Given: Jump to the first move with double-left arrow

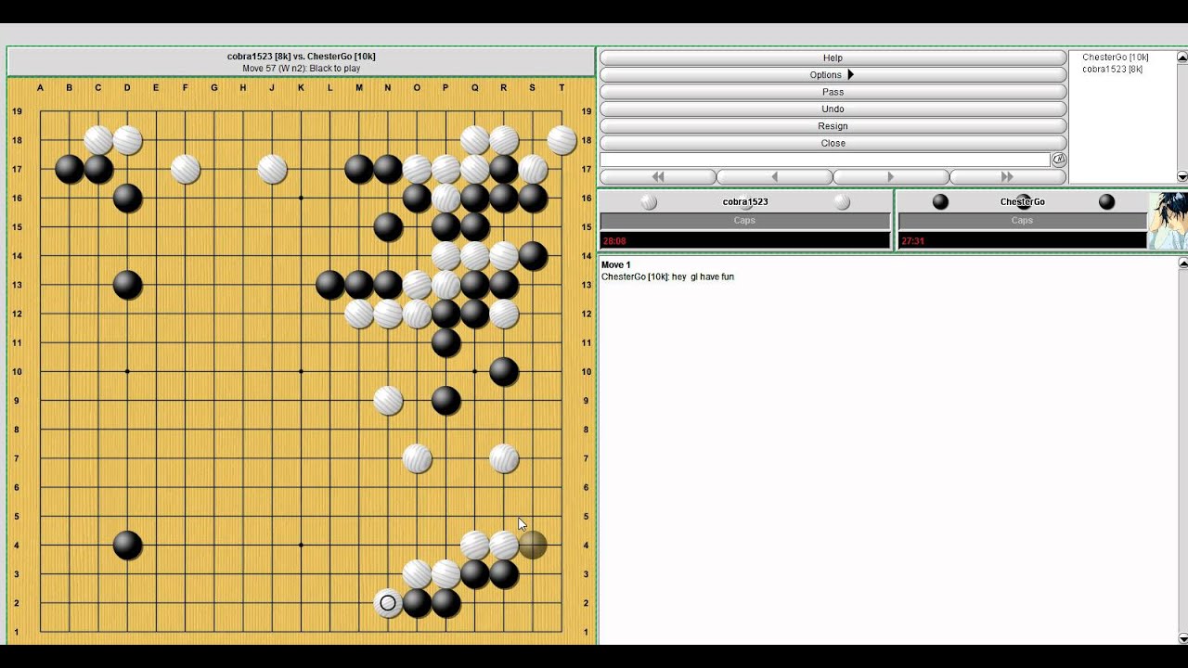Looking at the screenshot, I should coord(658,176).
